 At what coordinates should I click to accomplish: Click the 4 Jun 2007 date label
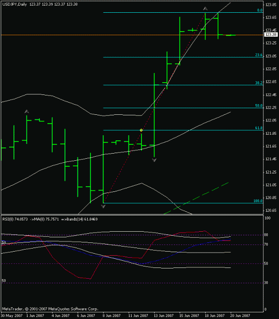click(x=60, y=315)
